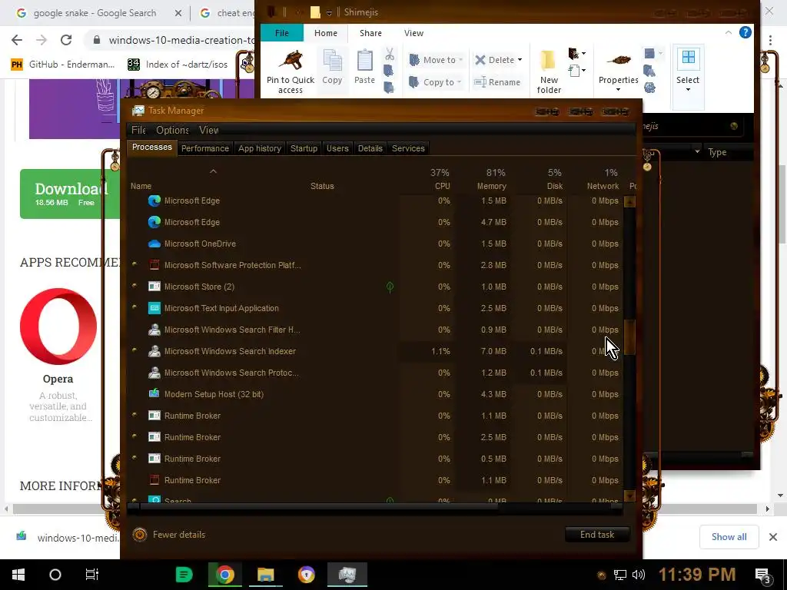Expand the Microsoft Store (2) process group

pyautogui.click(x=134, y=286)
